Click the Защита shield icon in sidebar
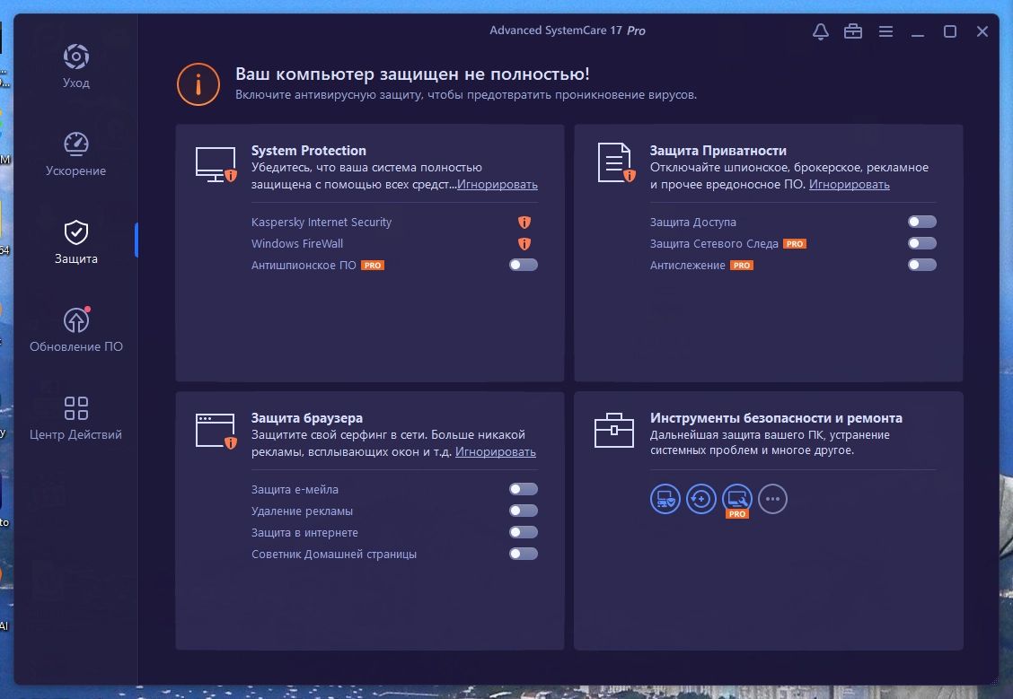 pyautogui.click(x=76, y=232)
